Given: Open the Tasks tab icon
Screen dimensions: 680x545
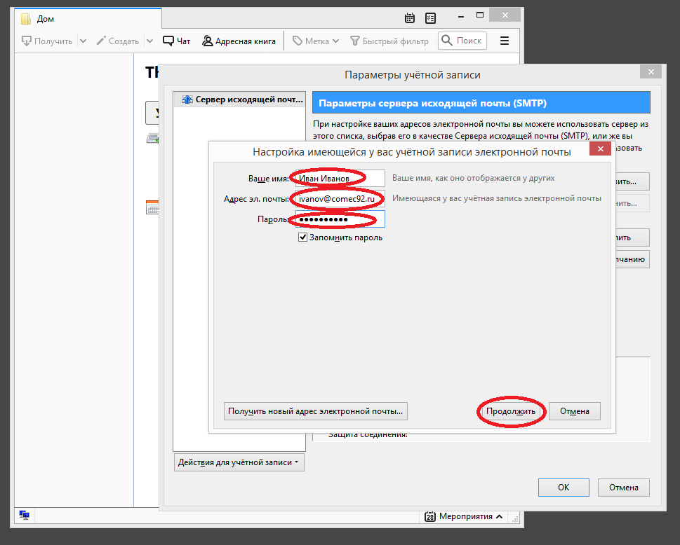Looking at the screenshot, I should 430,18.
